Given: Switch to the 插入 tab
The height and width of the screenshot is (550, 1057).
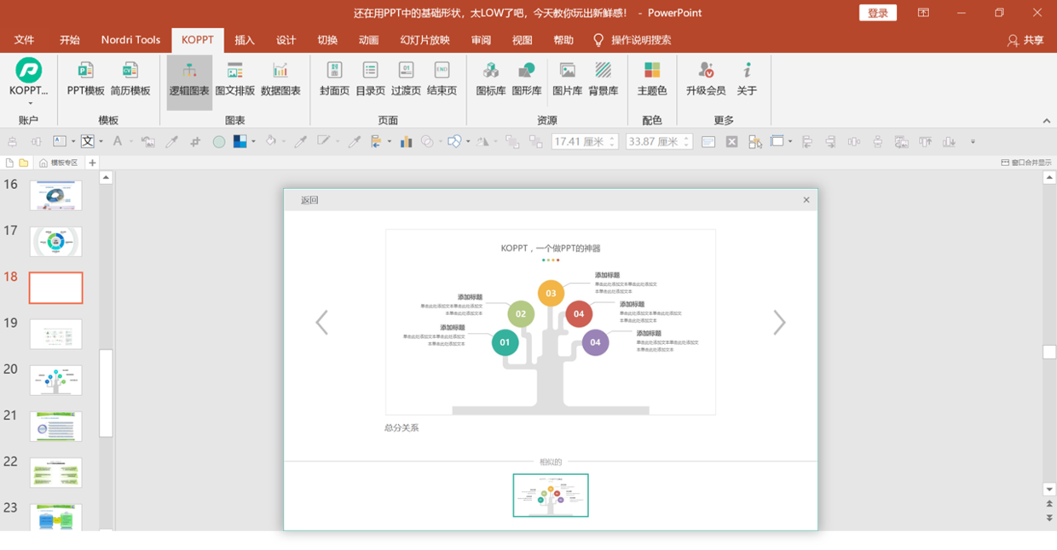Looking at the screenshot, I should click(x=245, y=40).
